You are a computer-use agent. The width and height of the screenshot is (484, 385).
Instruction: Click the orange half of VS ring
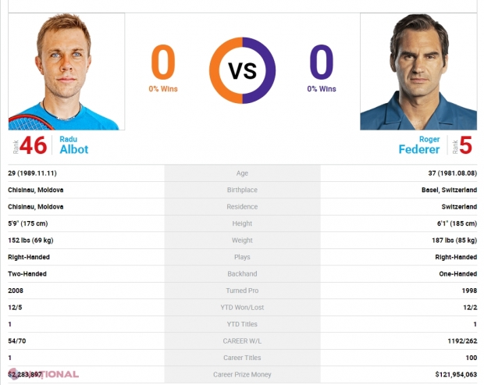[214, 70]
